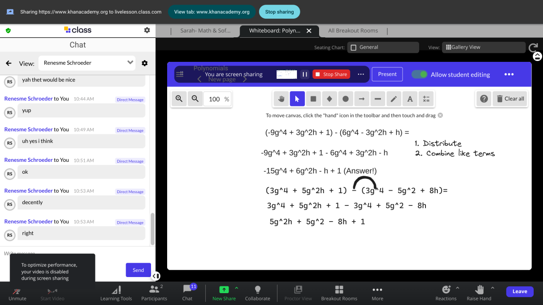
Task: Open the math equation tool
Action: click(426, 99)
